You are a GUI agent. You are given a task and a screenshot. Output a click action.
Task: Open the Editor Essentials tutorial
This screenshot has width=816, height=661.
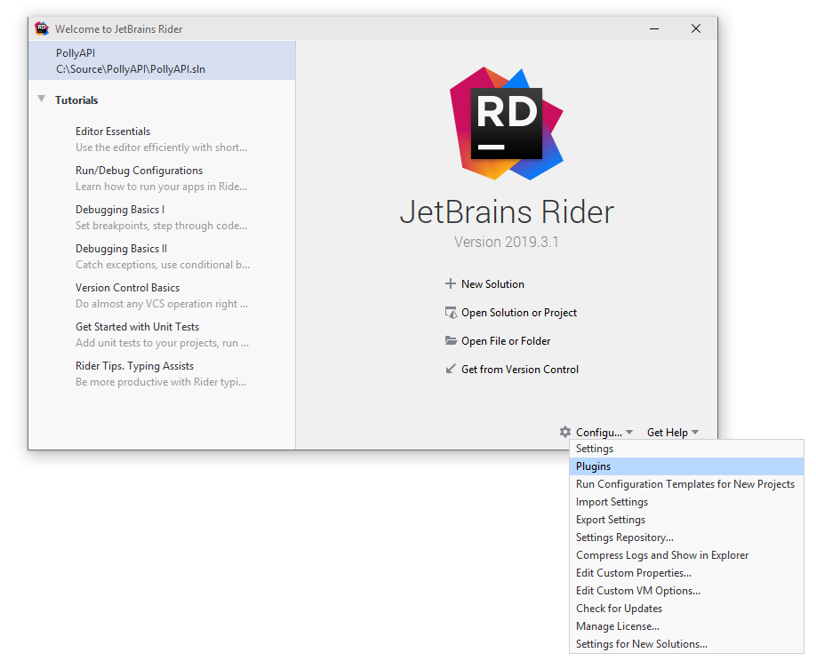coord(113,131)
